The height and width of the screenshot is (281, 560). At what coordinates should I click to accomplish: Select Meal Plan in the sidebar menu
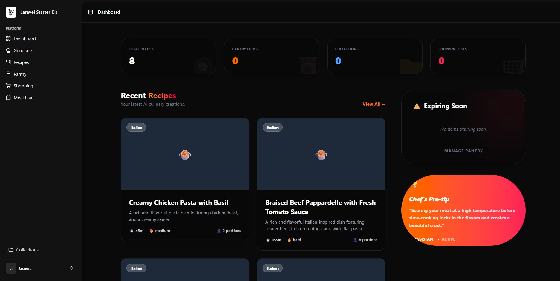pos(24,98)
